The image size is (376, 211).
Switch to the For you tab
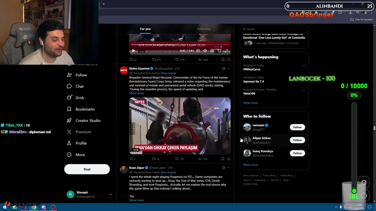pos(145,29)
